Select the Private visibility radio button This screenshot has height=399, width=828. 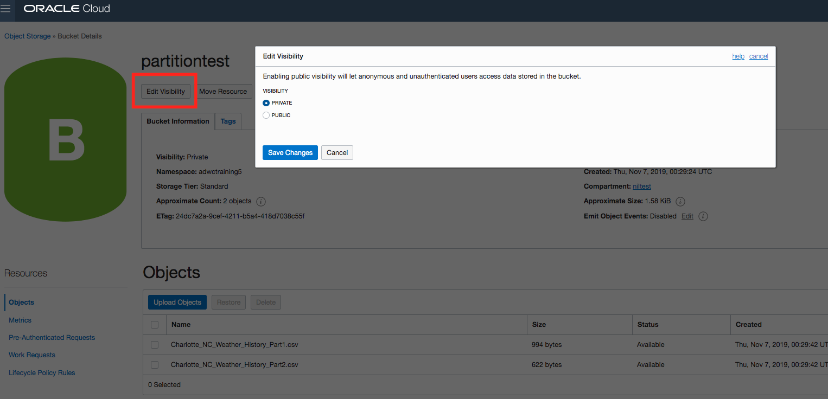click(x=266, y=103)
